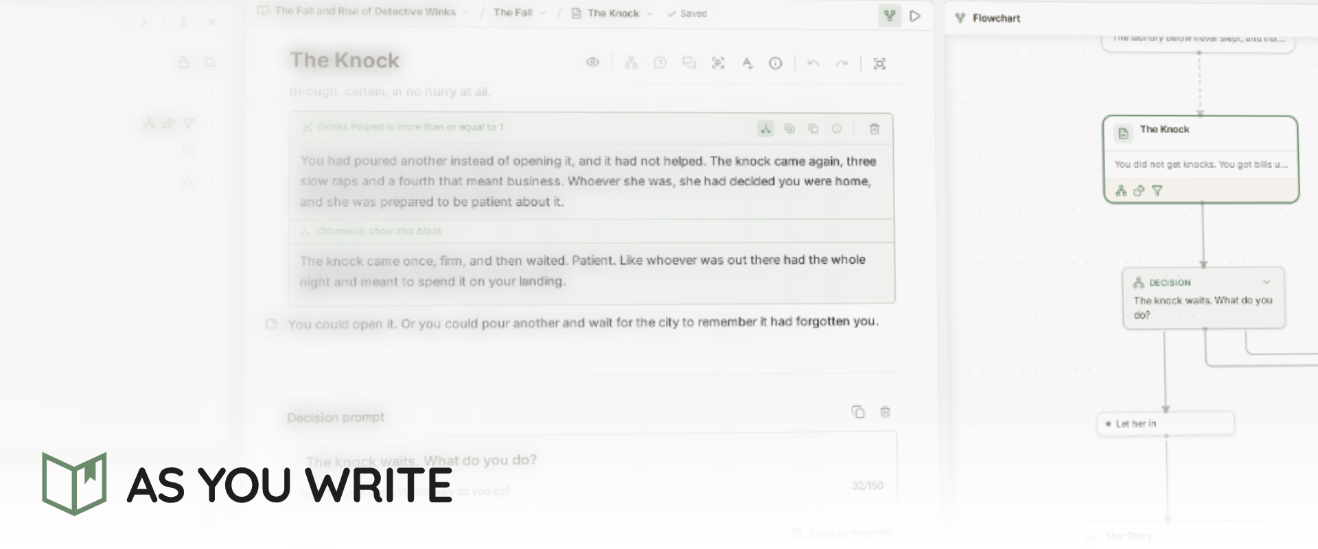Viewport: 1318px width, 549px height.
Task: Click the play button in the top bar
Action: pos(915,16)
